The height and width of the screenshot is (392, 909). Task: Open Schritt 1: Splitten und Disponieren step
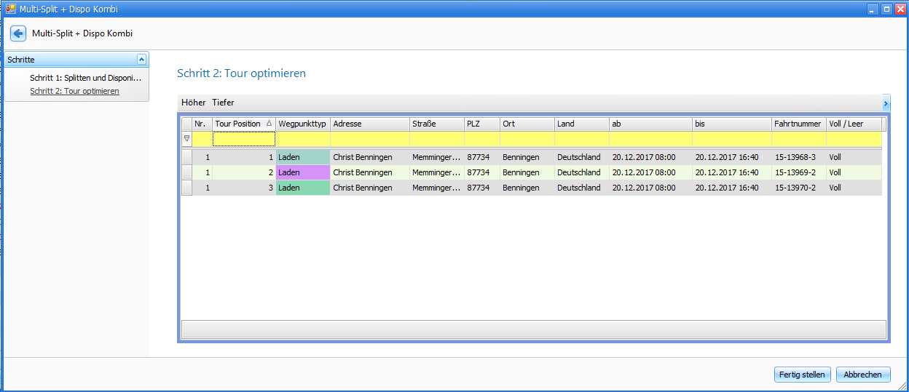(x=85, y=77)
